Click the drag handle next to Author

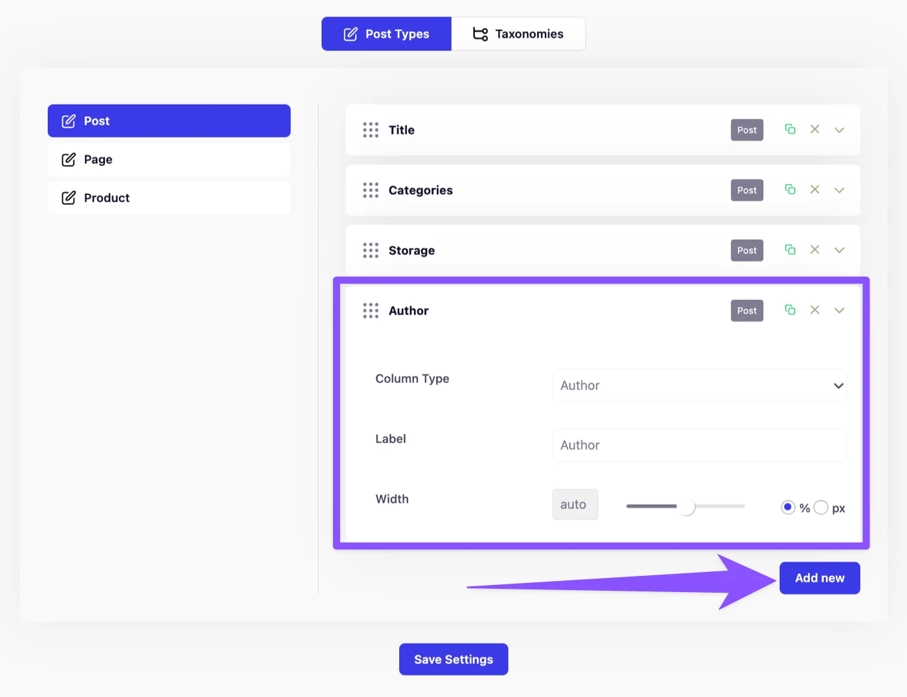click(x=371, y=310)
